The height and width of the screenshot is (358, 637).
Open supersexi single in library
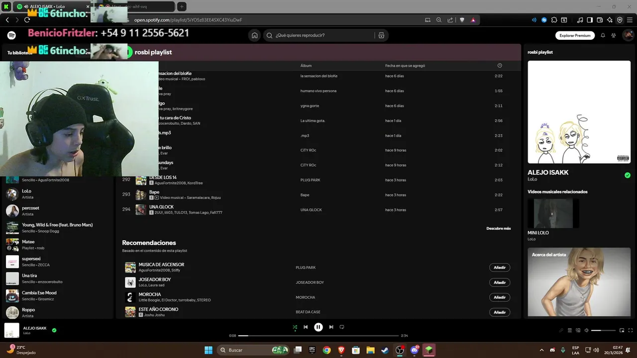(x=57, y=262)
